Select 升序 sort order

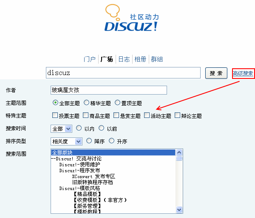pyautogui.click(x=111, y=140)
